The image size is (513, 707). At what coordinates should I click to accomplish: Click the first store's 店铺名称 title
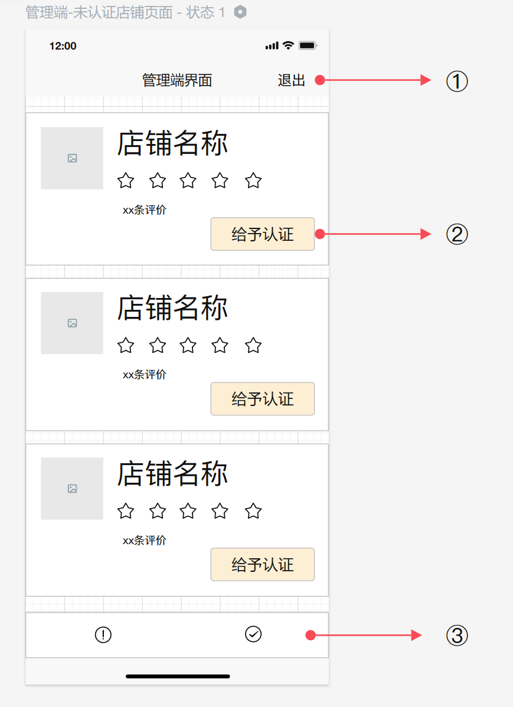pos(172,143)
